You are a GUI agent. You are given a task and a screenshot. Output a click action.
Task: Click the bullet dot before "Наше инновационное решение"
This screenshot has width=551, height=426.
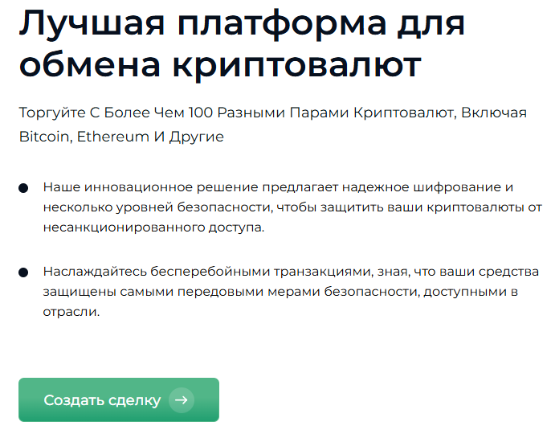point(23,188)
